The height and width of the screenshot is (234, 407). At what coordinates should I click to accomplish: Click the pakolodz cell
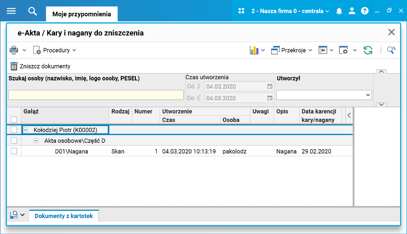coord(235,151)
